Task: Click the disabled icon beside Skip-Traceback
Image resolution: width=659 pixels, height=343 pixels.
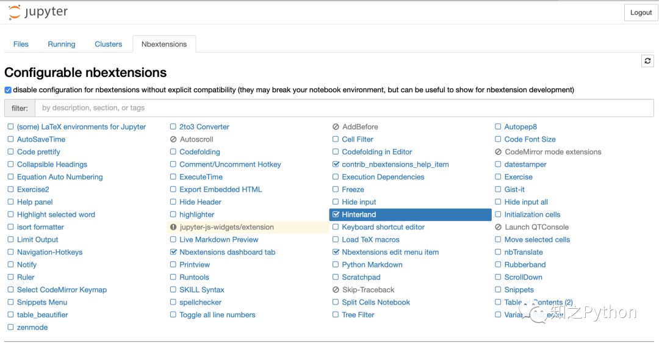Action: tap(336, 290)
